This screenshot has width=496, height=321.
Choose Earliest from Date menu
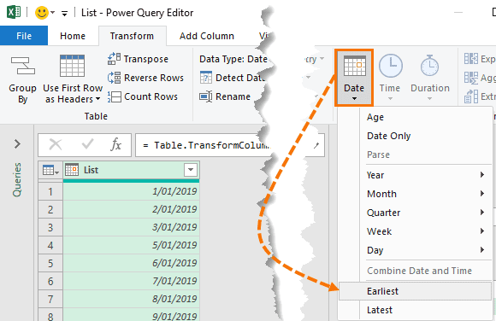coord(415,291)
